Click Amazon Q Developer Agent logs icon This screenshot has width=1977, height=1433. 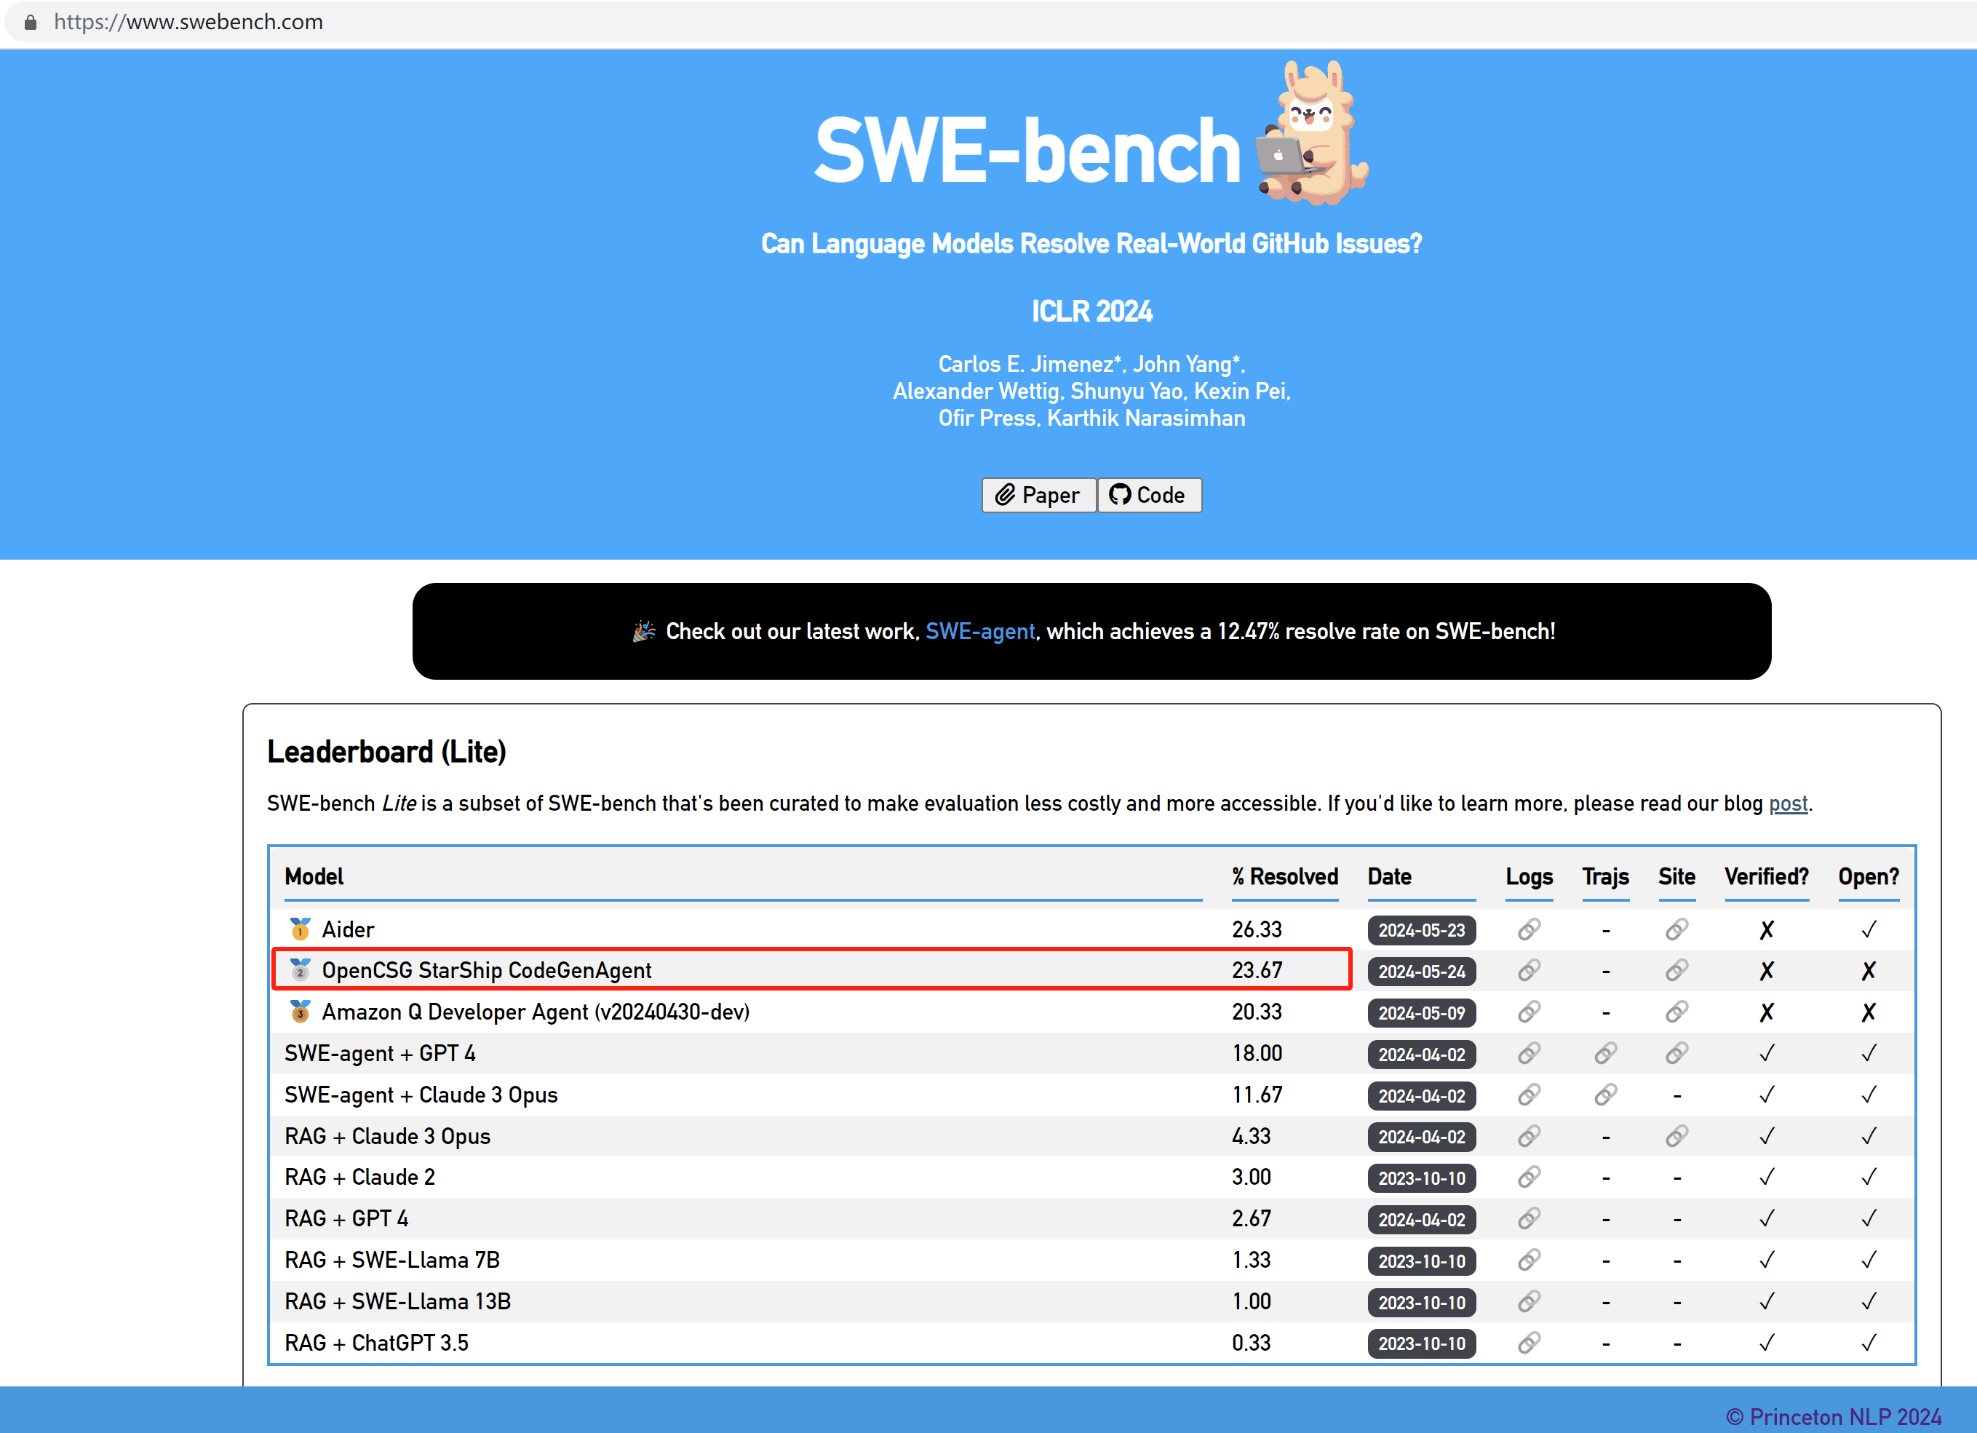pyautogui.click(x=1526, y=1012)
